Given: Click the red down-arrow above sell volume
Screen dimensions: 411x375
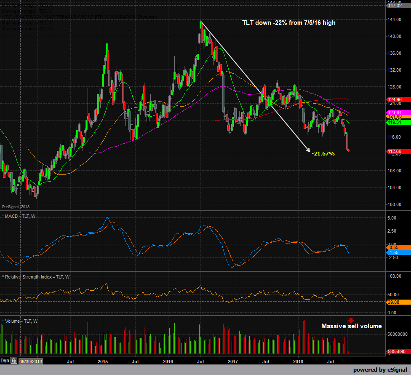Looking at the screenshot, I should [x=351, y=320].
